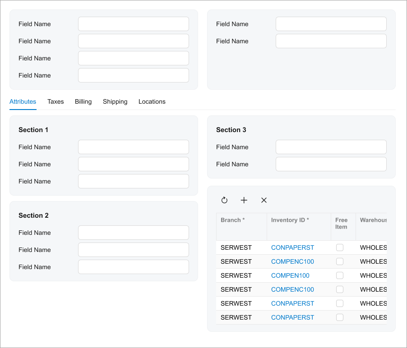Sort by the Branch column header
The width and height of the screenshot is (407, 348).
coord(233,220)
